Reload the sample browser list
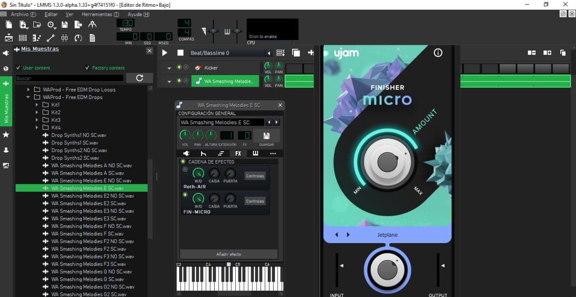Image resolution: width=576 pixels, height=297 pixels. (139, 78)
